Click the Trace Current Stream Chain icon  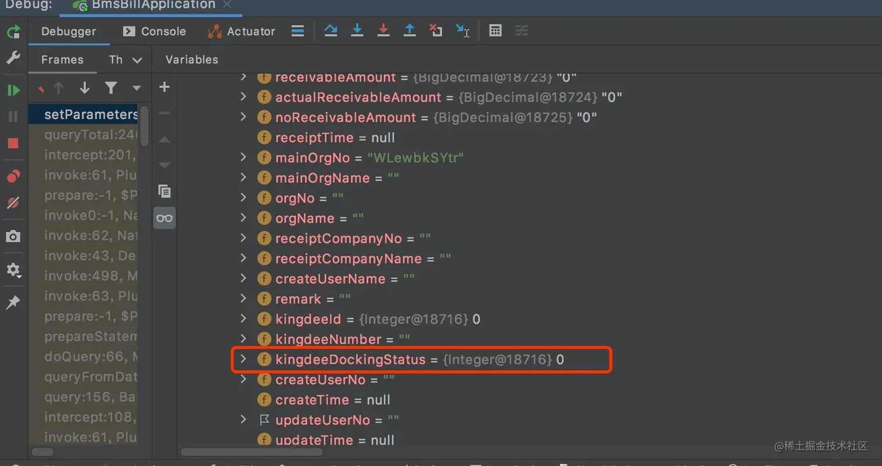[x=521, y=31]
